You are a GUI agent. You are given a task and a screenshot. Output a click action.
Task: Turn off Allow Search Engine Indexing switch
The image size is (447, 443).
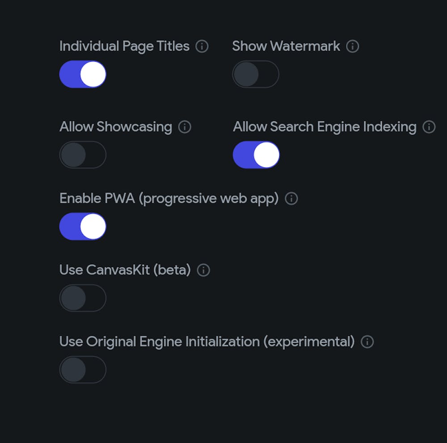(256, 155)
